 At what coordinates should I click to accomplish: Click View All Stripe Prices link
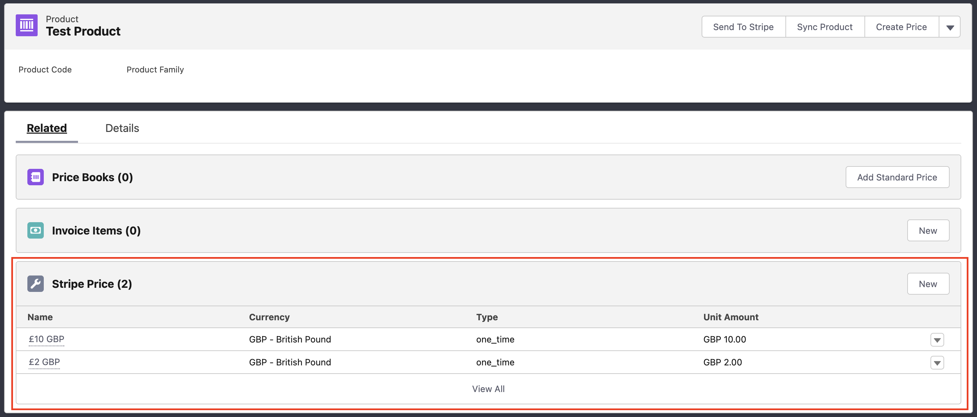pos(488,389)
